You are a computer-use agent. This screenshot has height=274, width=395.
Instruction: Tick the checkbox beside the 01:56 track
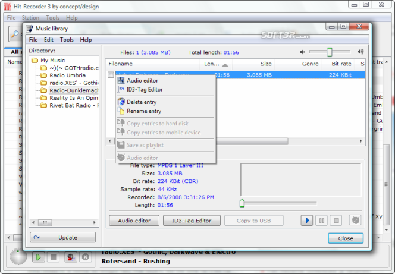(x=111, y=75)
